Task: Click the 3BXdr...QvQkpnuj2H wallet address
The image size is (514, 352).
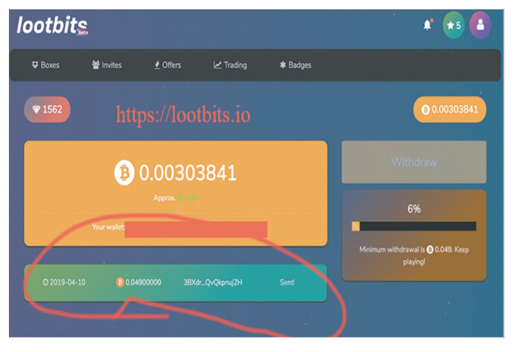Action: tap(213, 282)
